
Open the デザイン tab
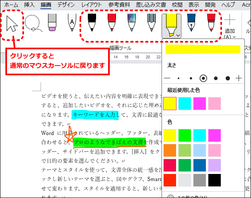pyautogui.click(x=66, y=5)
